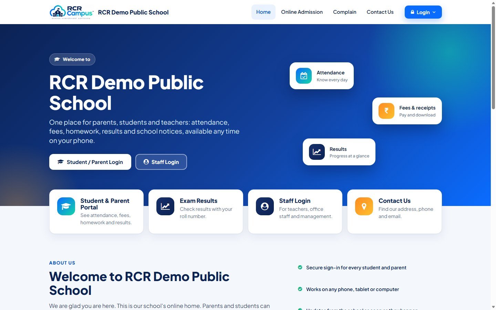Open the Staff Login card title
This screenshot has width=496, height=310.
(x=295, y=201)
